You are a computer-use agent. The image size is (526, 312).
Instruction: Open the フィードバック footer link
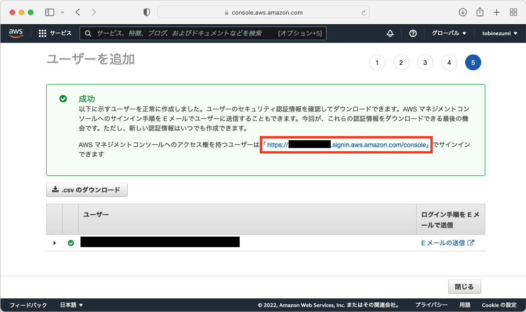(28, 305)
